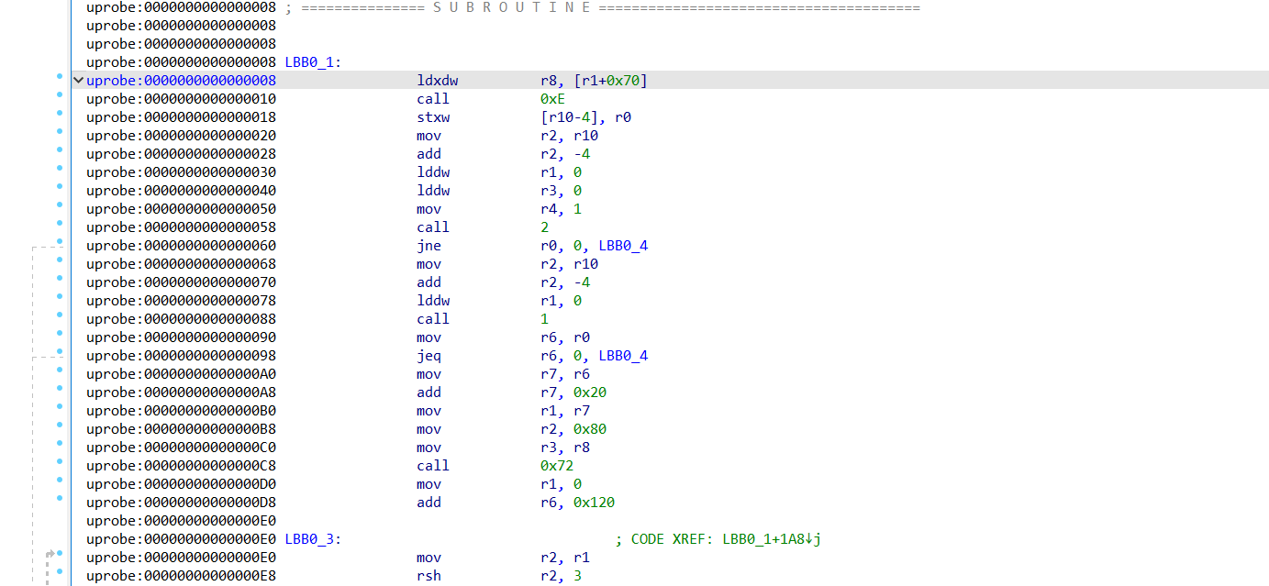1269x586 pixels.
Task: Follow the LBB0_4 target on the jne line
Action: [623, 246]
